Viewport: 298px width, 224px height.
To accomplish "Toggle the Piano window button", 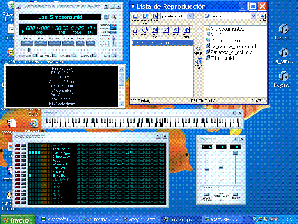I will [114, 56].
